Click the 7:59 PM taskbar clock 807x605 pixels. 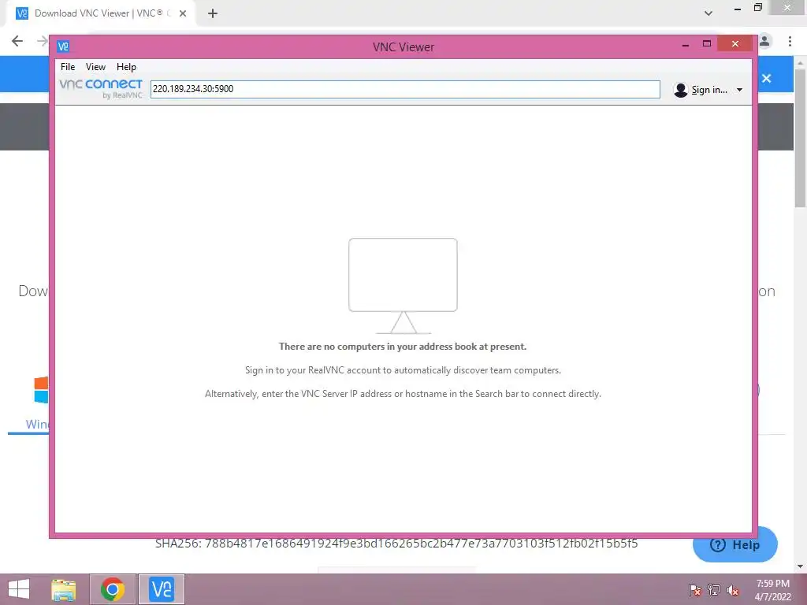coord(772,590)
